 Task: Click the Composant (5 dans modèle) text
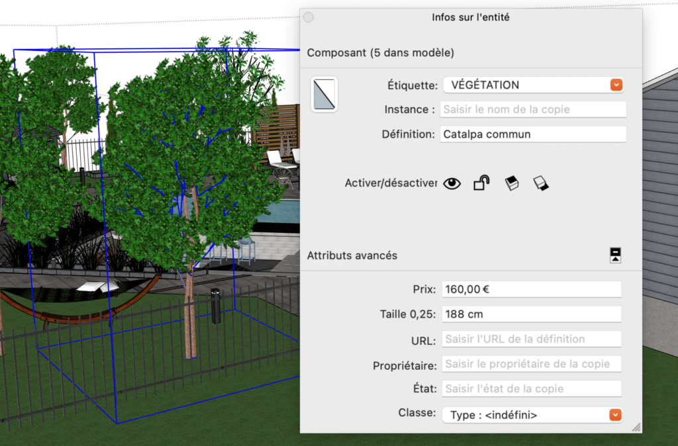381,53
